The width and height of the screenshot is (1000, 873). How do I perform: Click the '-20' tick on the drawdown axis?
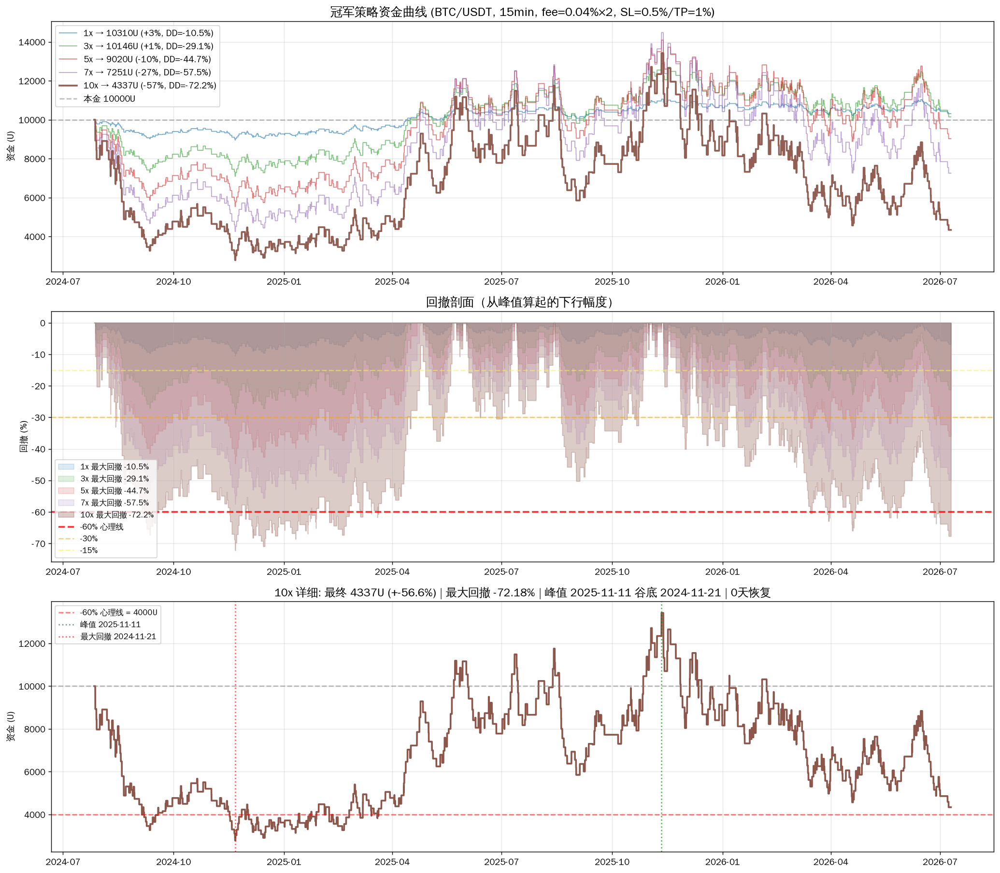[39, 386]
